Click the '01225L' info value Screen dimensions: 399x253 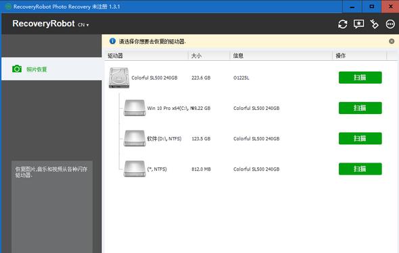[241, 78]
